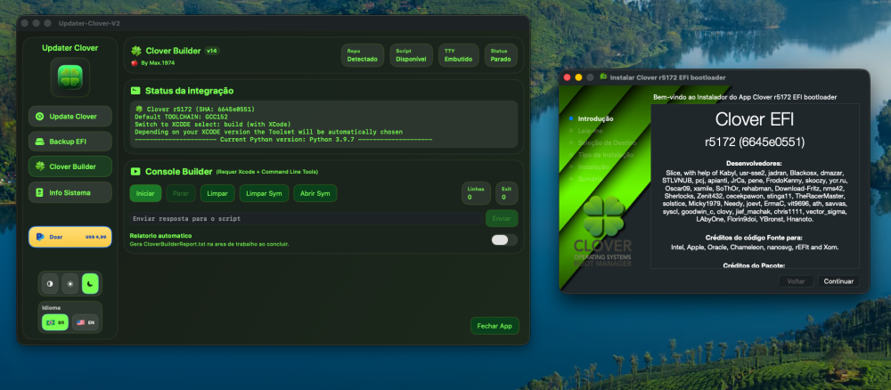Click the apple icon next to By Max.1974
This screenshot has height=390, width=891.
[x=135, y=63]
